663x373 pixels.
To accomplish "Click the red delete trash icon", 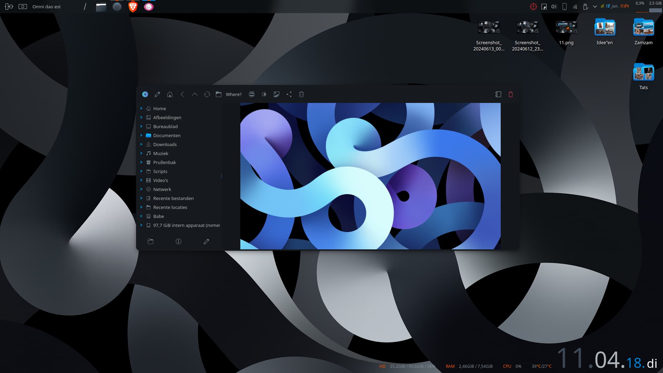I will point(511,94).
